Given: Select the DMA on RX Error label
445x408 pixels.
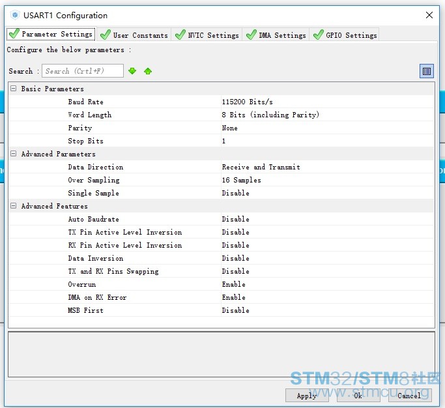Looking at the screenshot, I should [x=97, y=297].
